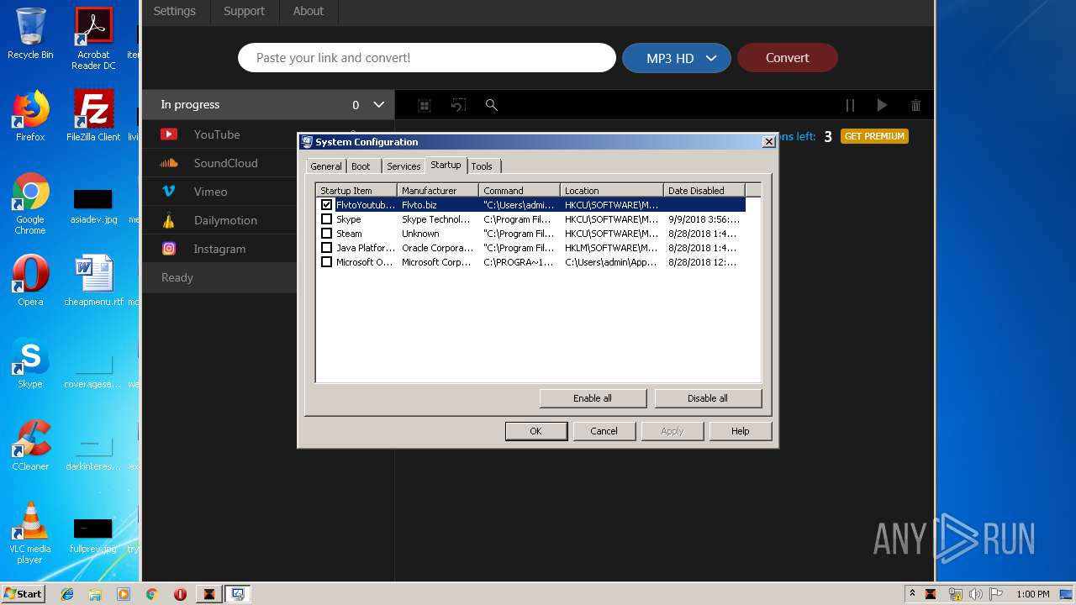Image resolution: width=1076 pixels, height=605 pixels.
Task: Click the clock showing 1:00 PM
Action: (x=1033, y=594)
